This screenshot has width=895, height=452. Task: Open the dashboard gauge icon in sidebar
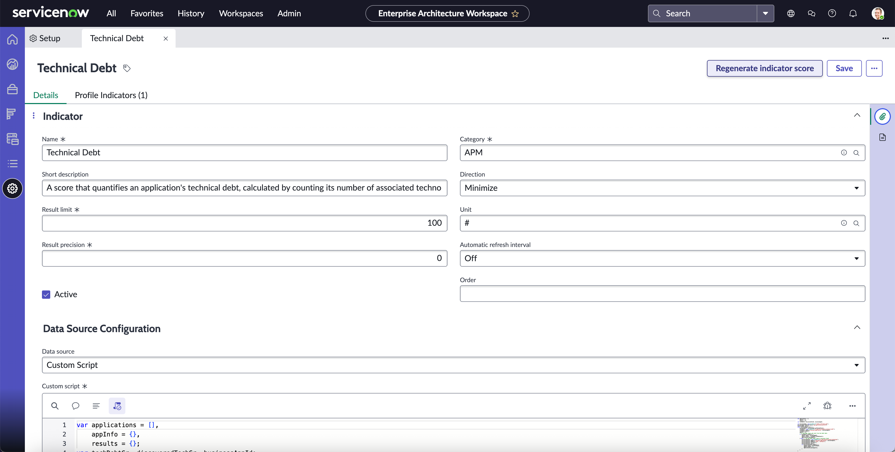12,64
